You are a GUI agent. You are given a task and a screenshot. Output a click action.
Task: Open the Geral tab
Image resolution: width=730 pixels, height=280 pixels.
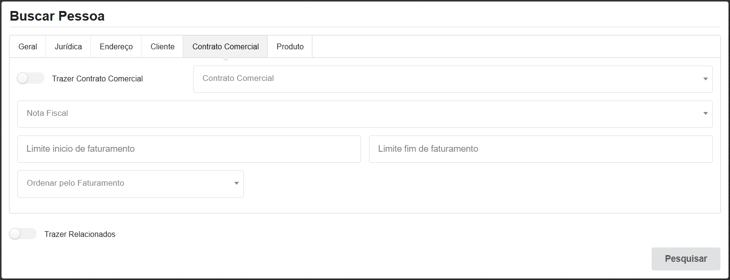click(x=28, y=46)
